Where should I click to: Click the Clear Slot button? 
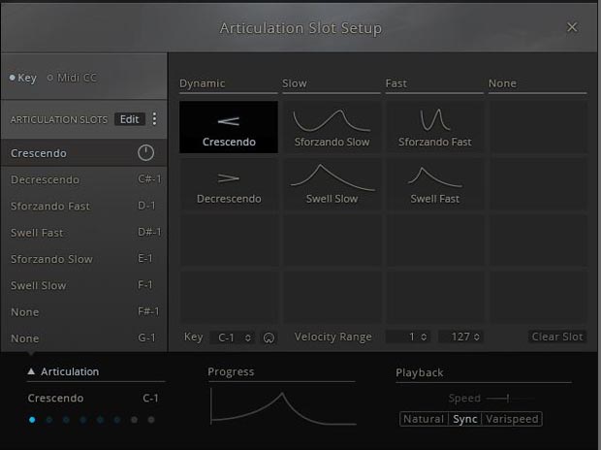pos(557,337)
